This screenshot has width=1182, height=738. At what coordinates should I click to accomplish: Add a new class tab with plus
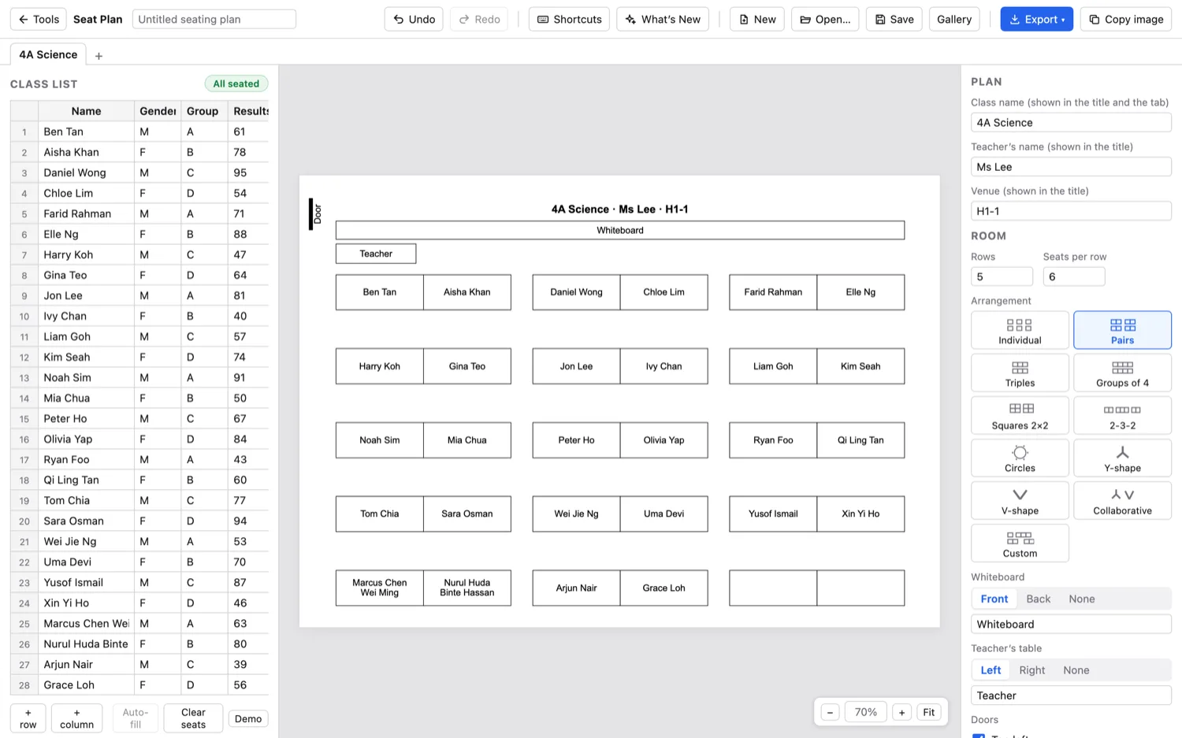point(98,56)
